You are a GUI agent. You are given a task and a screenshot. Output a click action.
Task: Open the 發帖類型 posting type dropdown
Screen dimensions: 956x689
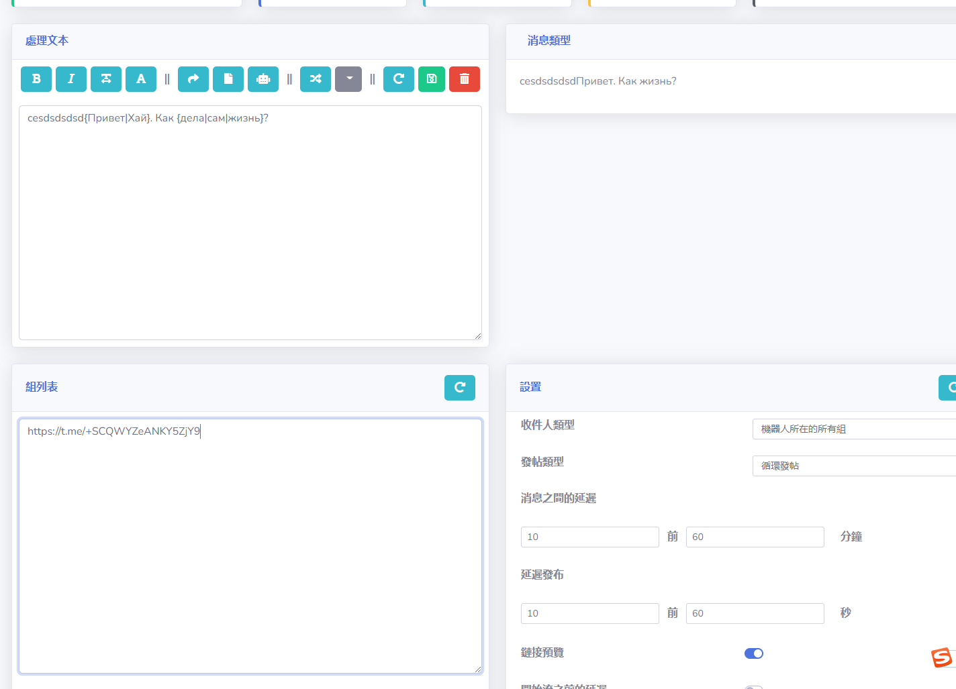tap(853, 466)
